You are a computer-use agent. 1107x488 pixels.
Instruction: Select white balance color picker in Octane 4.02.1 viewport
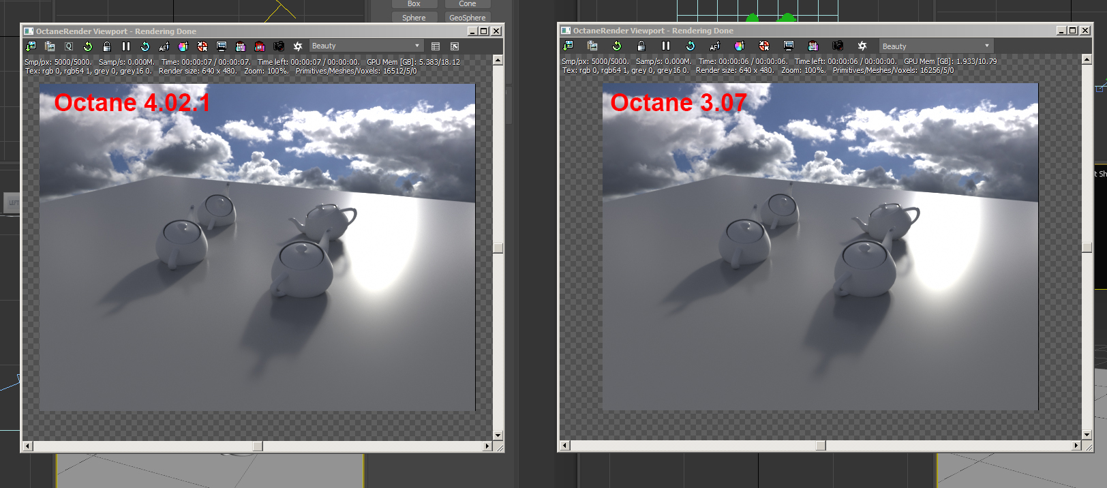click(x=183, y=46)
